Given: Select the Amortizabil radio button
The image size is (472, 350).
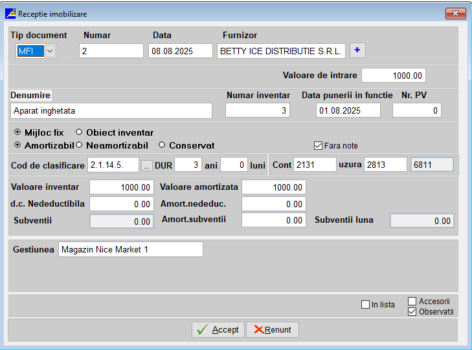Looking at the screenshot, I should coord(17,145).
